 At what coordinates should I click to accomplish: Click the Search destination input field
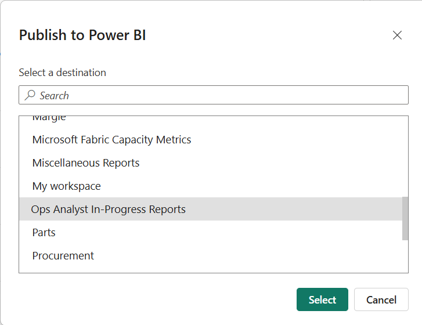pyautogui.click(x=214, y=95)
